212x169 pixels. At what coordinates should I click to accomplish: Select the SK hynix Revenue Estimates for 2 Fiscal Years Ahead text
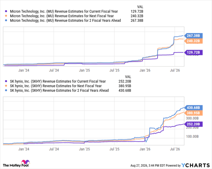pyautogui.click(x=59, y=90)
